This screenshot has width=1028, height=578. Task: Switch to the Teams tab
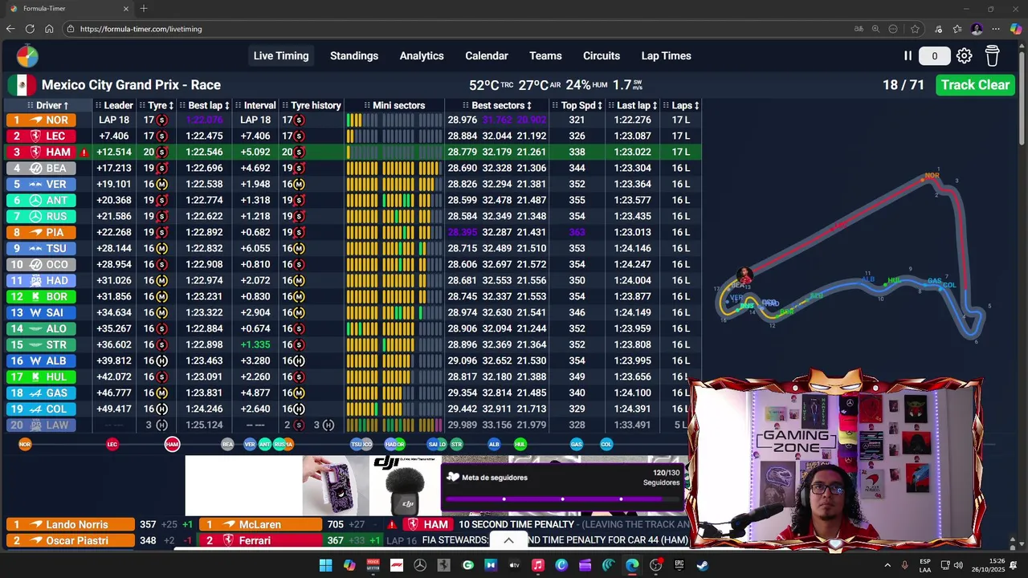click(545, 56)
